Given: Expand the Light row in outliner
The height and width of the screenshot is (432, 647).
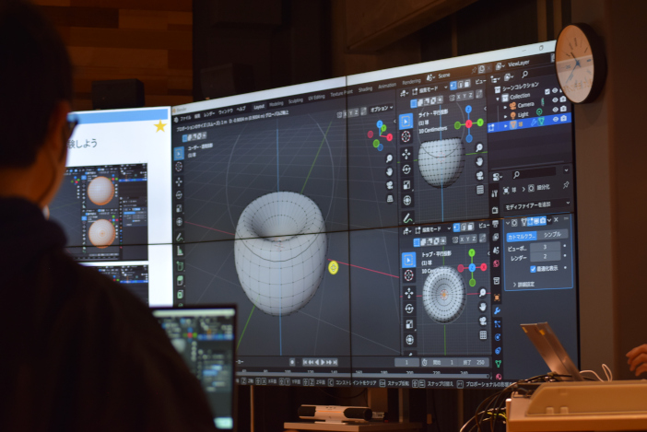Looking at the screenshot, I should (x=505, y=116).
